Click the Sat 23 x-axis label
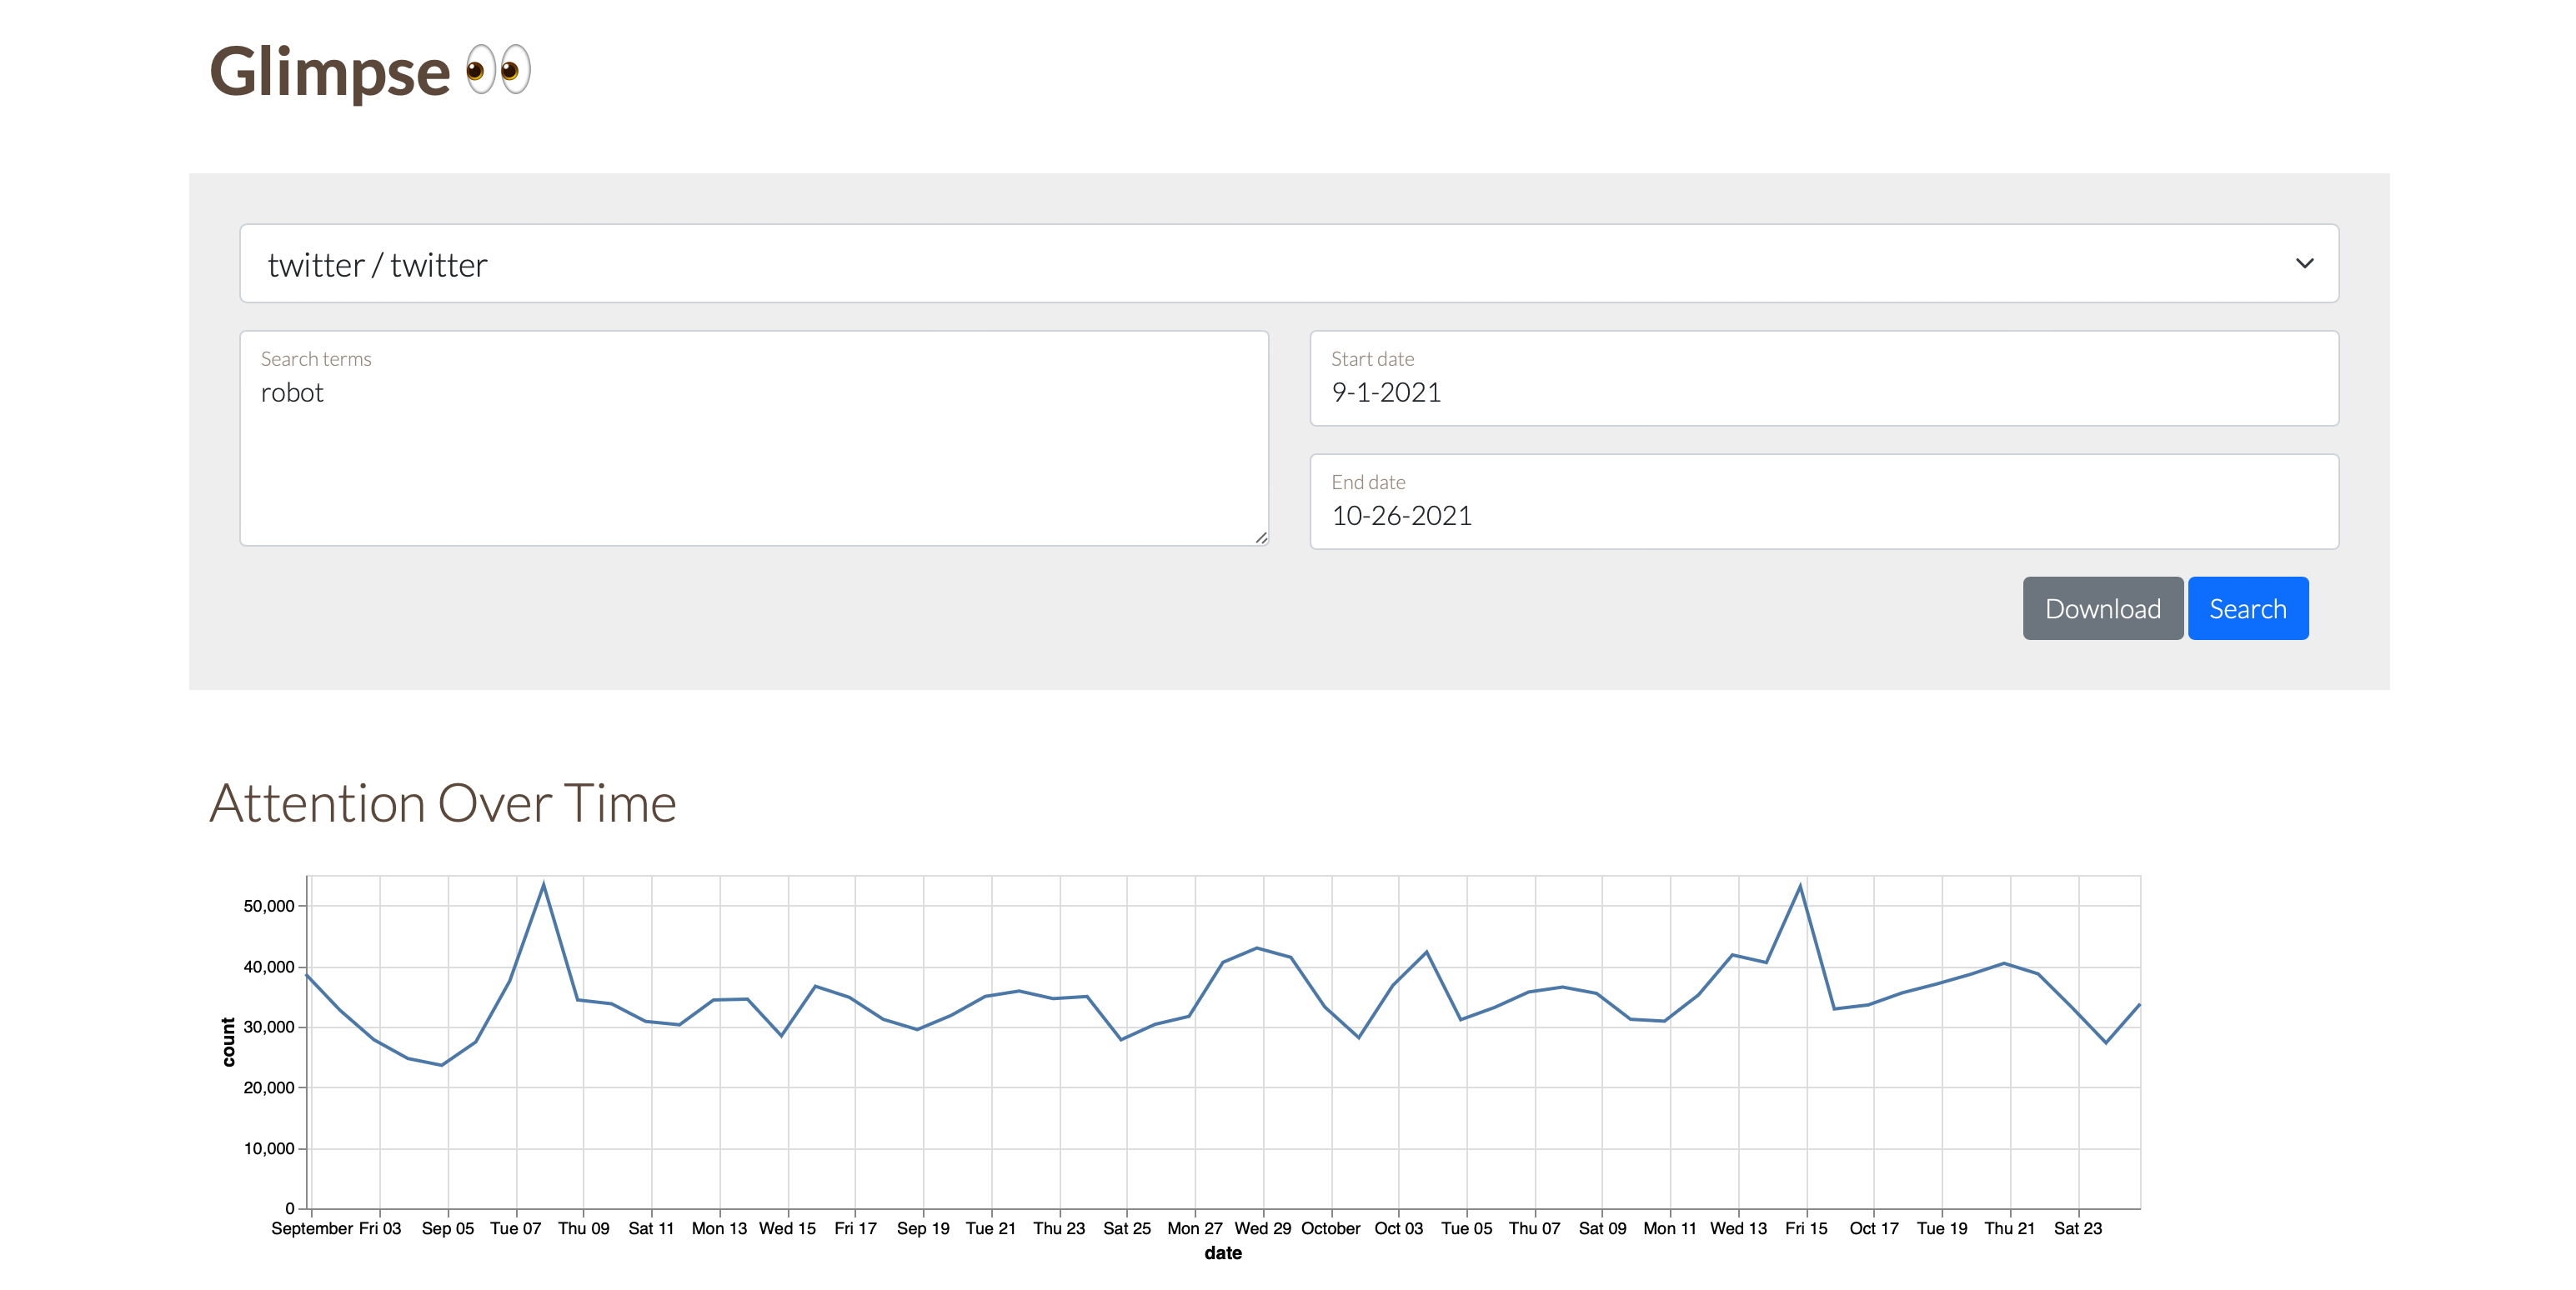The width and height of the screenshot is (2576, 1290). (2077, 1228)
